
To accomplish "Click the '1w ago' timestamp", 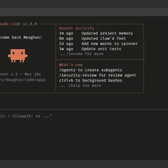I will [x=66, y=49].
